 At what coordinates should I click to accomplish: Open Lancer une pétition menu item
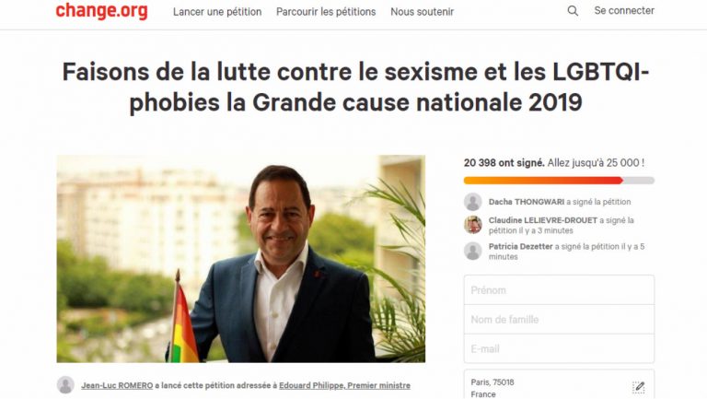217,12
